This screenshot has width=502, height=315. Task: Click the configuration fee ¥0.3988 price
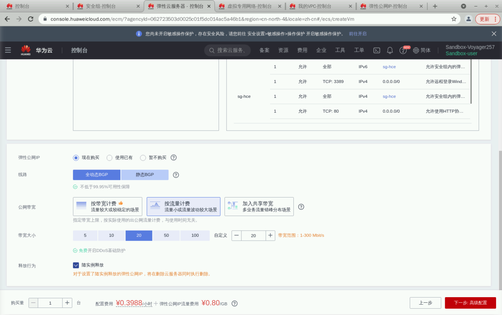[129, 303]
